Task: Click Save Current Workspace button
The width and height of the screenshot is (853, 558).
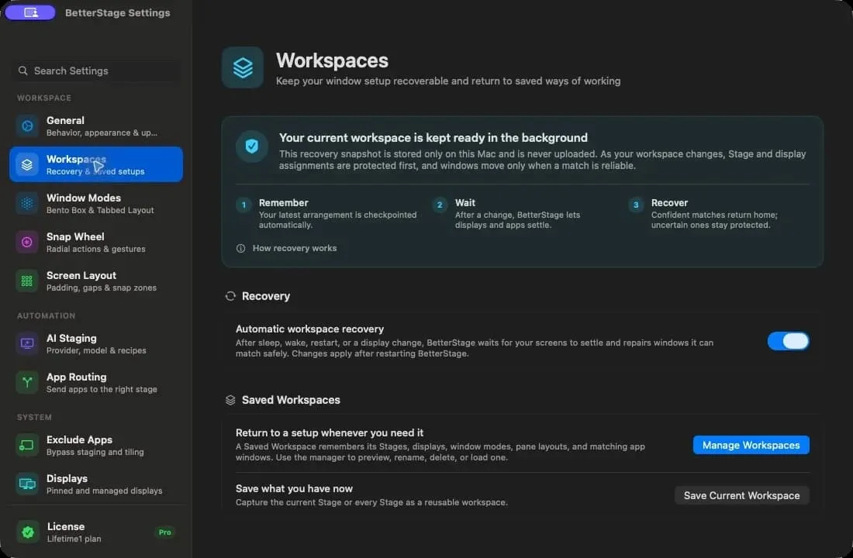Action: point(741,495)
